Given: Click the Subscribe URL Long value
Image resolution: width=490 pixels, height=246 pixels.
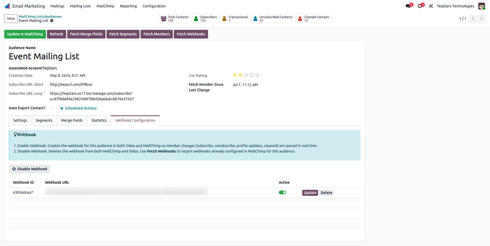Looking at the screenshot, I should click(92, 96).
